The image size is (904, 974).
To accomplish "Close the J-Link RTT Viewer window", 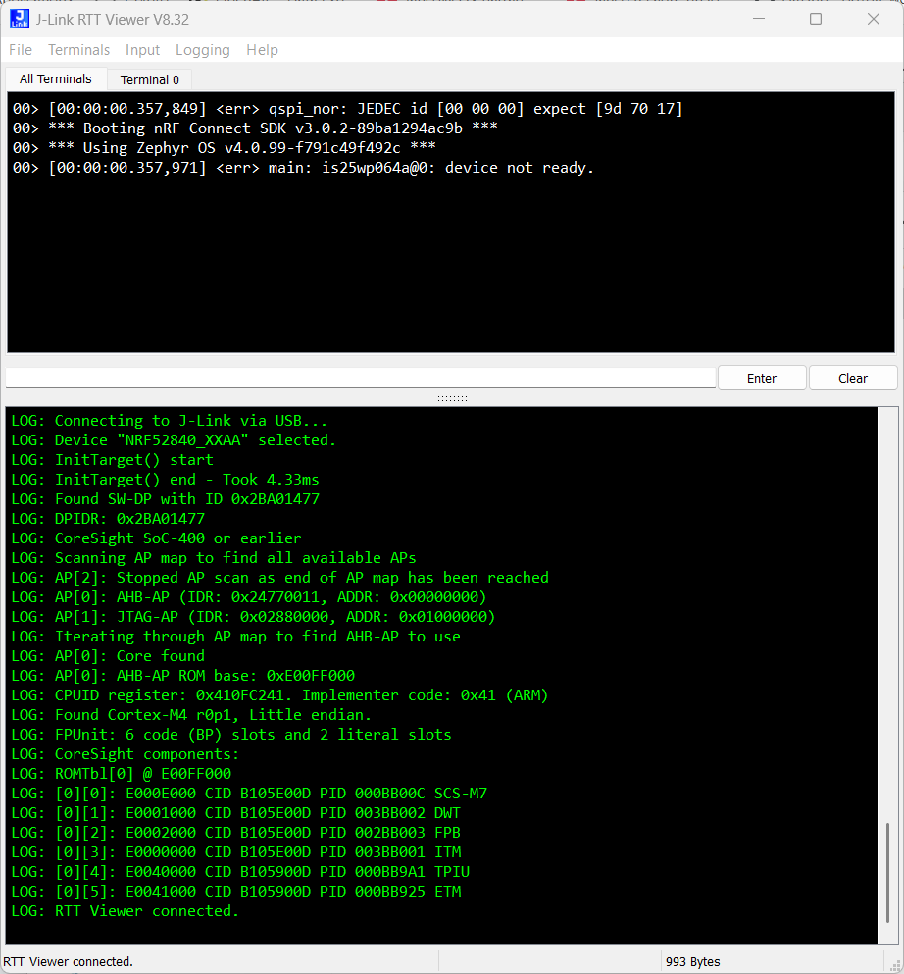I will 874,19.
